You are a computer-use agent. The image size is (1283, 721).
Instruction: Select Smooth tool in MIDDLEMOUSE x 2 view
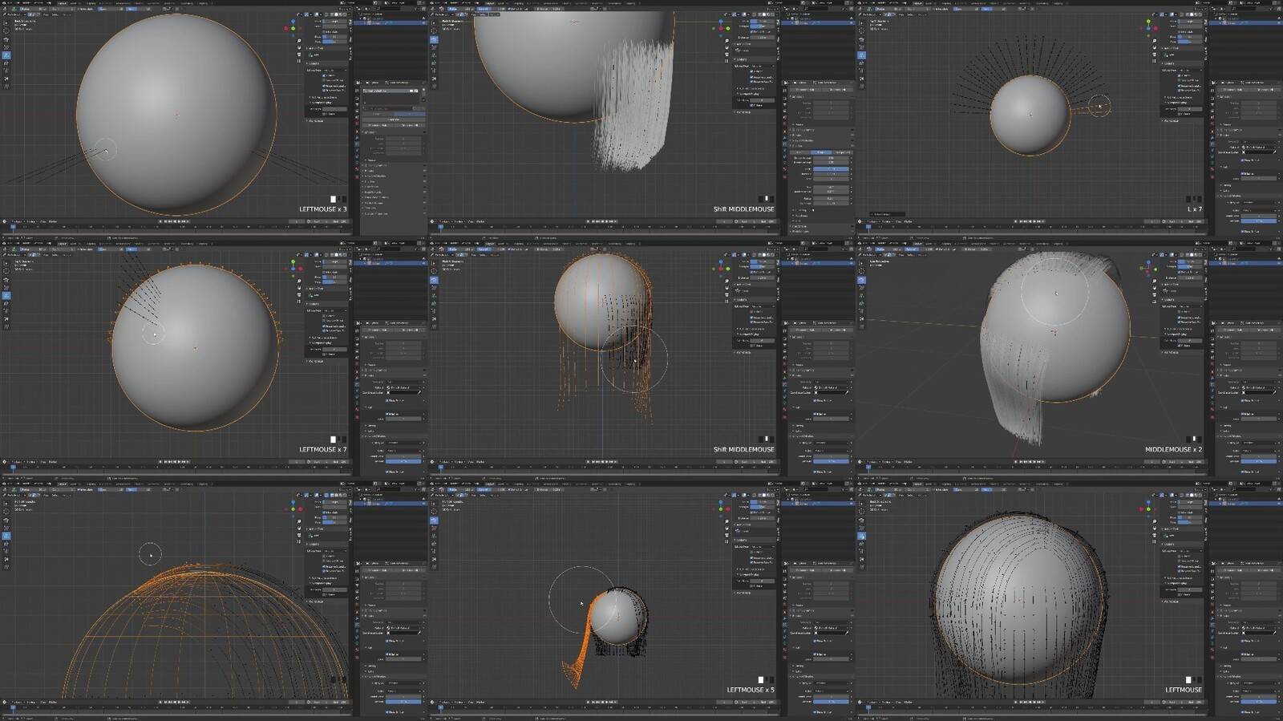(861, 288)
